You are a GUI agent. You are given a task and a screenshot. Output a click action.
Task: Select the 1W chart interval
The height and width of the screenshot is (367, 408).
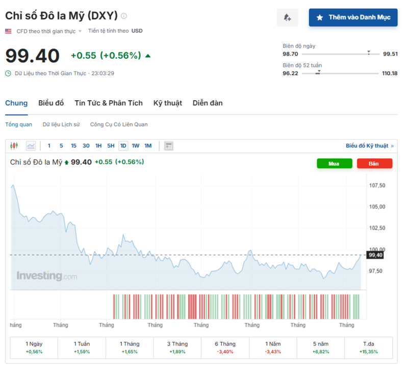point(136,146)
